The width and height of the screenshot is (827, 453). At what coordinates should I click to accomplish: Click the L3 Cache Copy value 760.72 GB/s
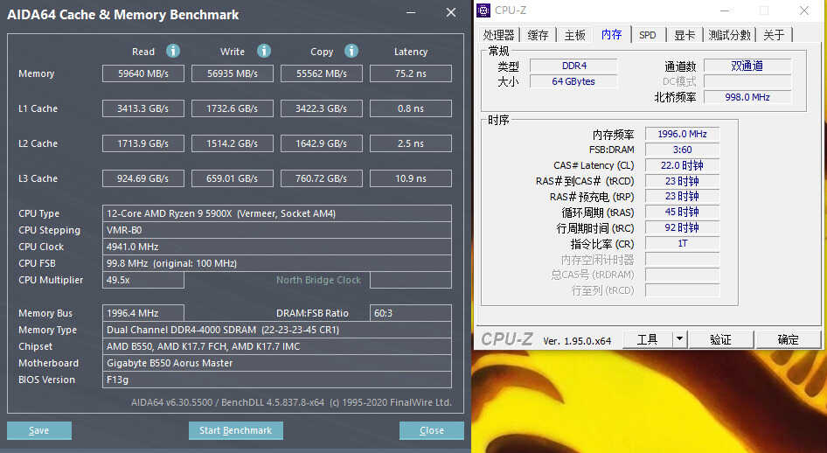click(x=321, y=178)
